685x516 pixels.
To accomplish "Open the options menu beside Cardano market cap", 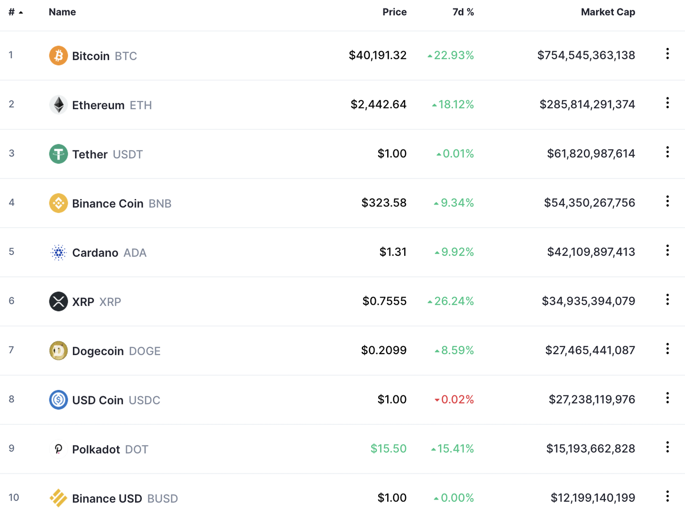I will [x=667, y=250].
